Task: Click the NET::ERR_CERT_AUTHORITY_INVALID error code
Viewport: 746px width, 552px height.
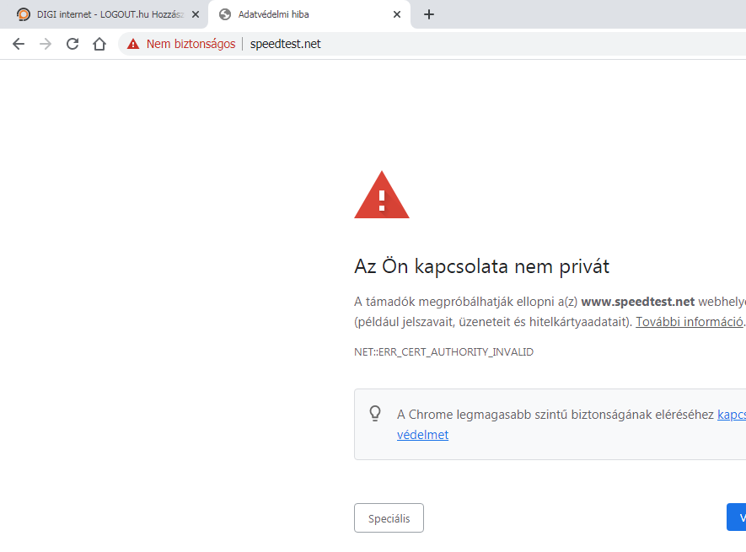Action: (x=443, y=351)
